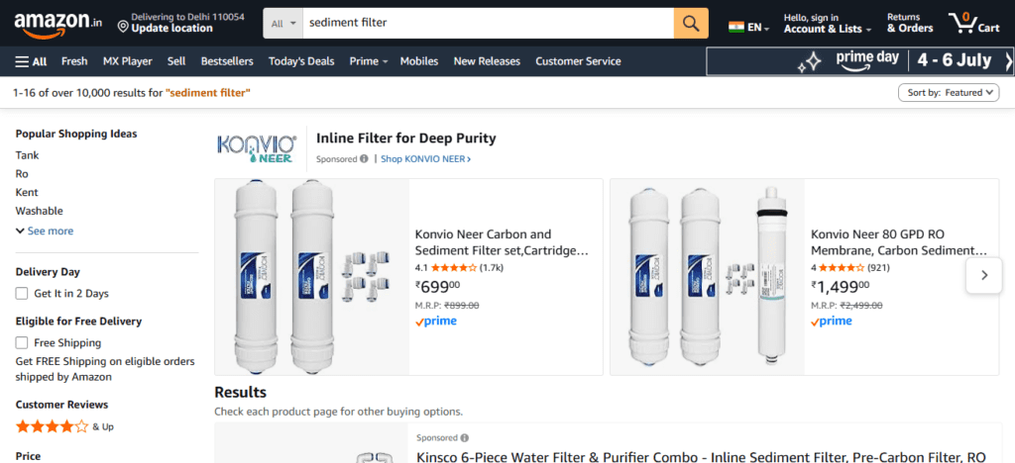Viewport: 1015px width, 463px height.
Task: Open Bestsellers in navigation bar
Action: tap(227, 61)
